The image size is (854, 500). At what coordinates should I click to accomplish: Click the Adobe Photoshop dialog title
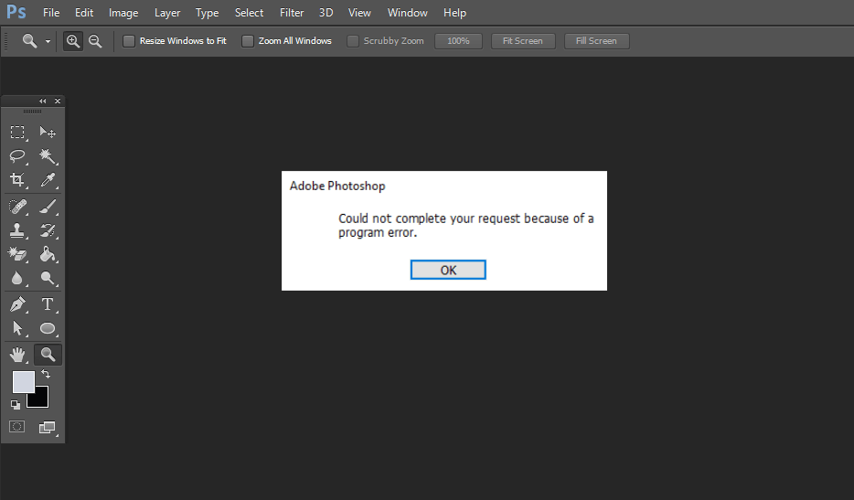pos(337,186)
